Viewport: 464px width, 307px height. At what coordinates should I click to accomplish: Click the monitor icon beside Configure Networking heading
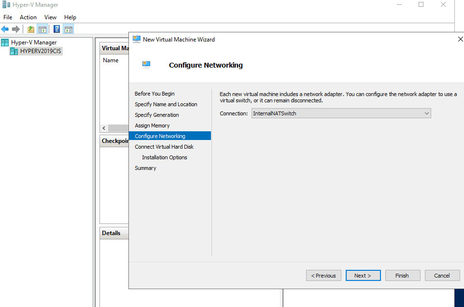(146, 63)
